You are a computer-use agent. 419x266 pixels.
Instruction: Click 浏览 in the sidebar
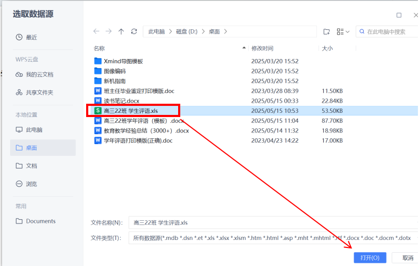pos(31,184)
